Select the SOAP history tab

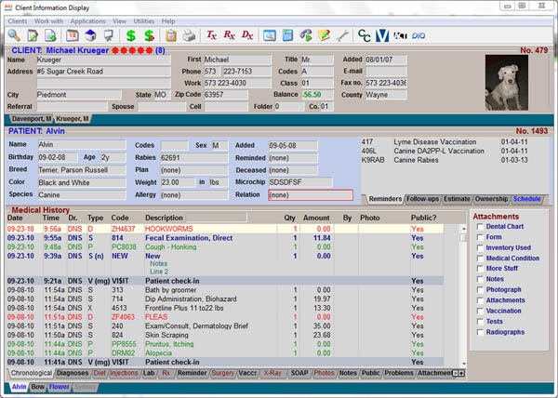coord(299,373)
